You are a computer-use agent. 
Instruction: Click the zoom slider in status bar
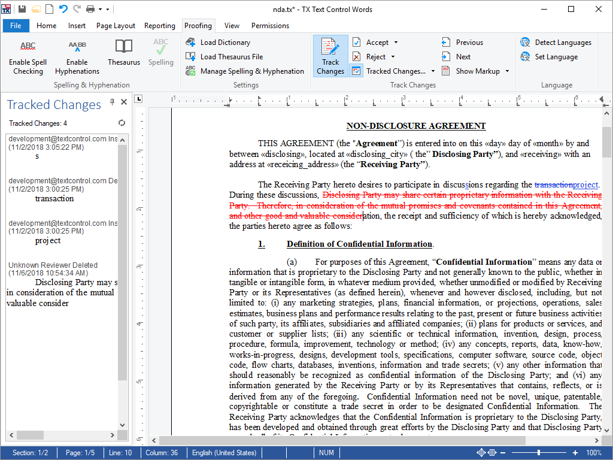(x=539, y=453)
